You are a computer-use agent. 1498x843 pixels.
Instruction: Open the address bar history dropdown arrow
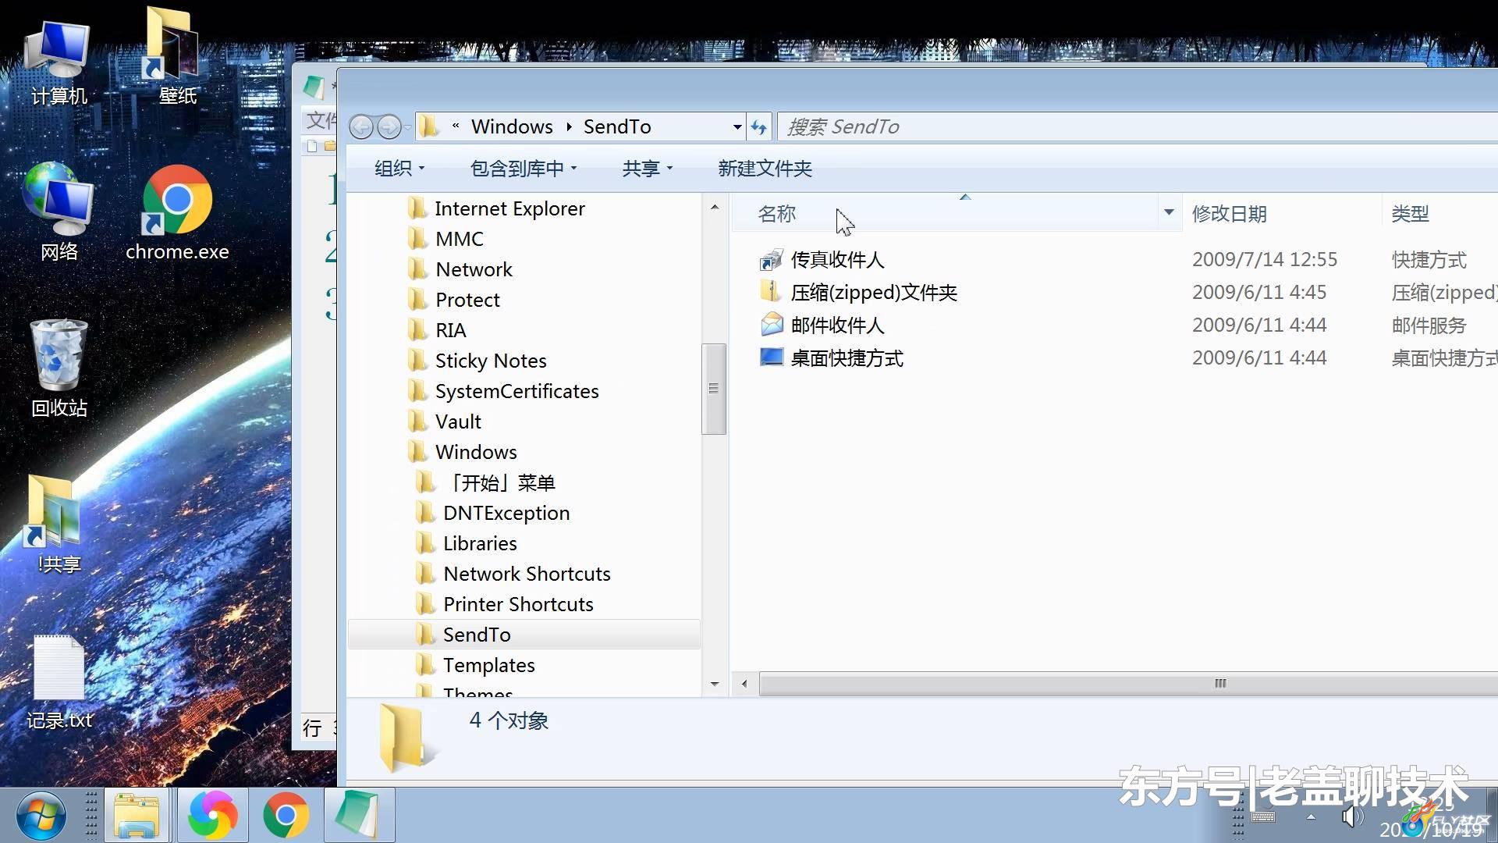737,126
